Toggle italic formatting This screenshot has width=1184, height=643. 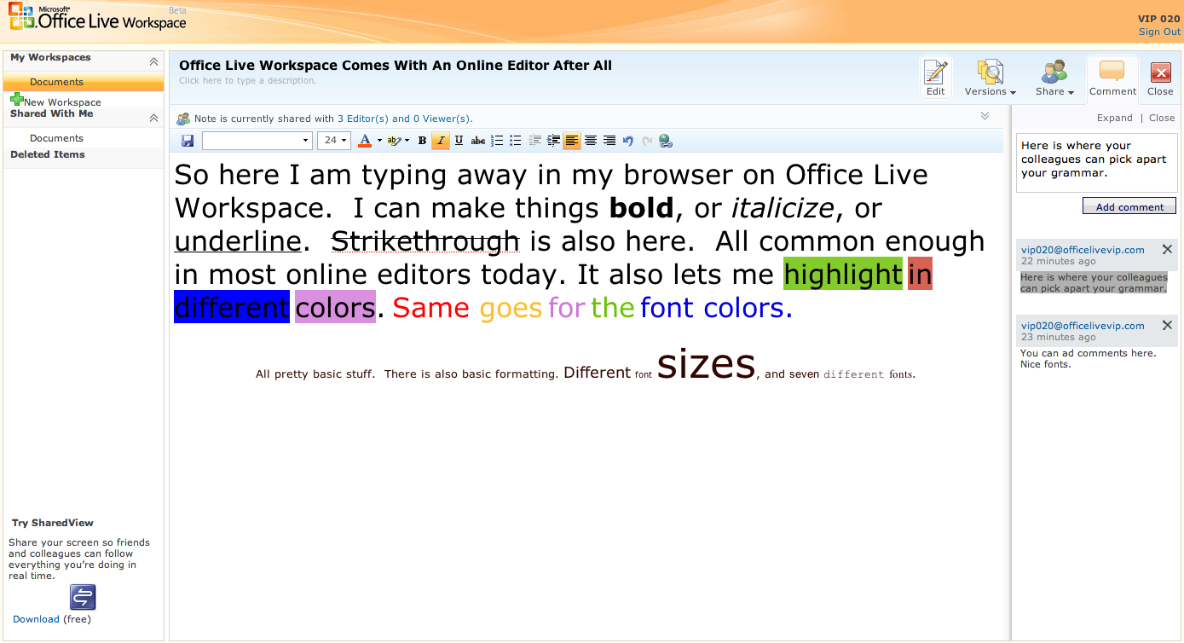(441, 141)
